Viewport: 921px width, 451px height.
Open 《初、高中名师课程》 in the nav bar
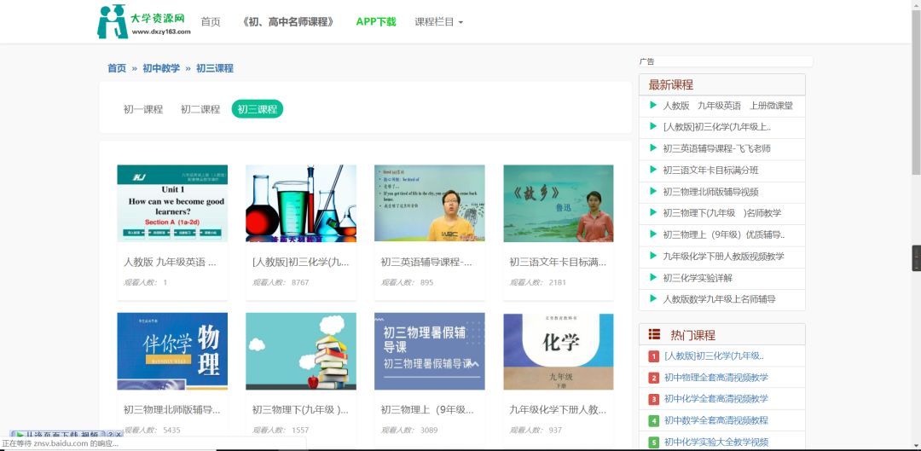288,21
